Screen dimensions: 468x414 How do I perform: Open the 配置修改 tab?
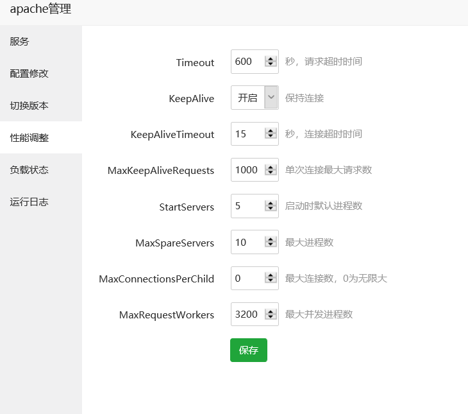(x=41, y=74)
